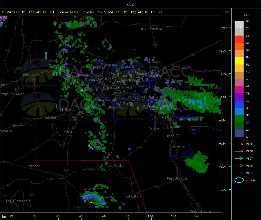Click the small purple echo east of 179 road label
Viewport: 261px width, 220px height.
tap(129, 149)
